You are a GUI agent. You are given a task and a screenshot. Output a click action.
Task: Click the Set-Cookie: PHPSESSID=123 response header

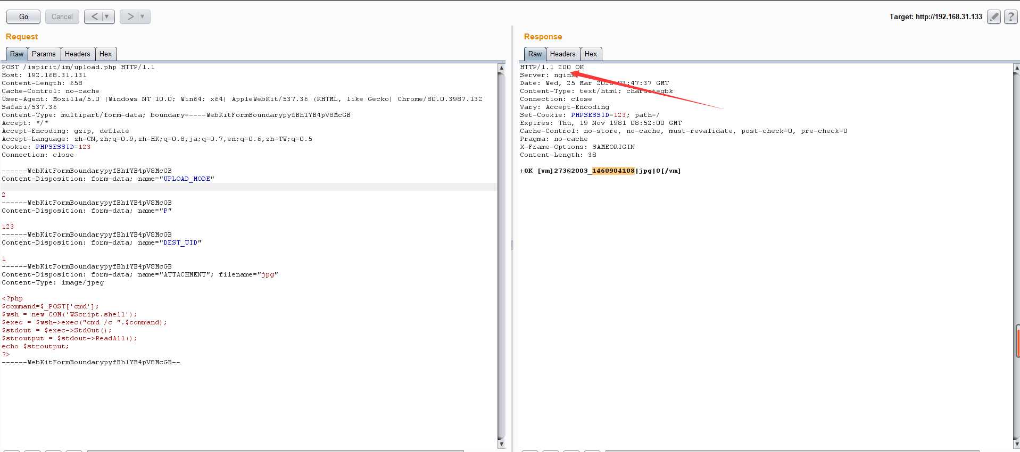pos(590,115)
